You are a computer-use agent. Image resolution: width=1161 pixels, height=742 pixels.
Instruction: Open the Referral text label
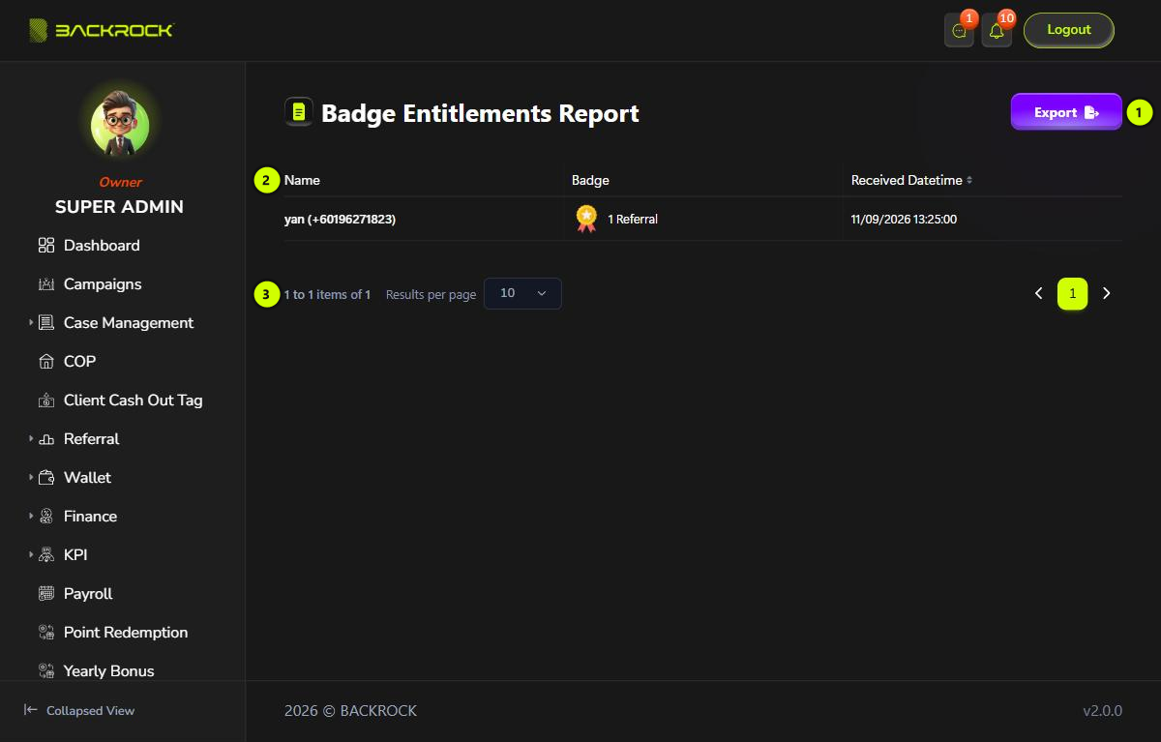tap(92, 439)
